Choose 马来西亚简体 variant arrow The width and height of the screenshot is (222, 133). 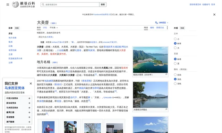(29, 108)
